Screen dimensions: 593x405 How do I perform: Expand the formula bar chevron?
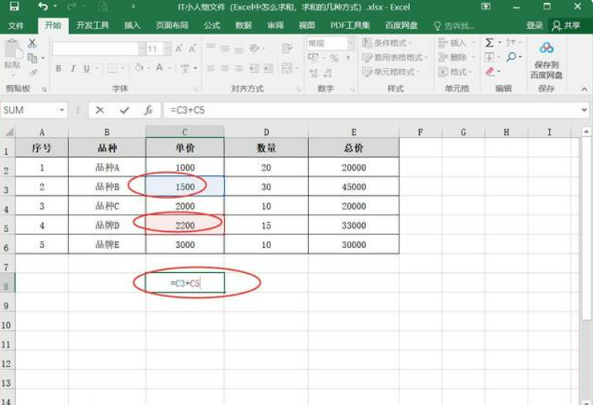tap(584, 110)
